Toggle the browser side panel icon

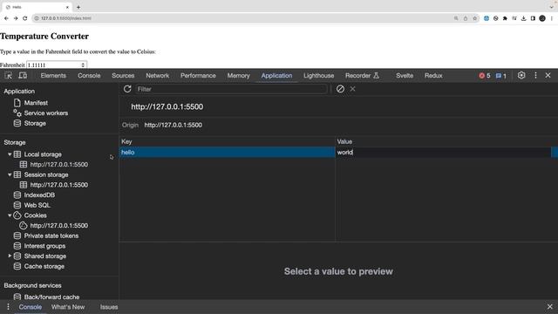[x=533, y=18]
